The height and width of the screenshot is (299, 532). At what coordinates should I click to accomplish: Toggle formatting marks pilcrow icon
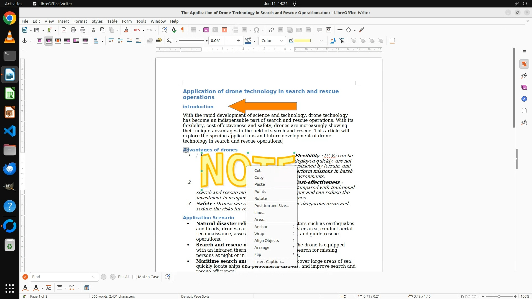coord(183,30)
